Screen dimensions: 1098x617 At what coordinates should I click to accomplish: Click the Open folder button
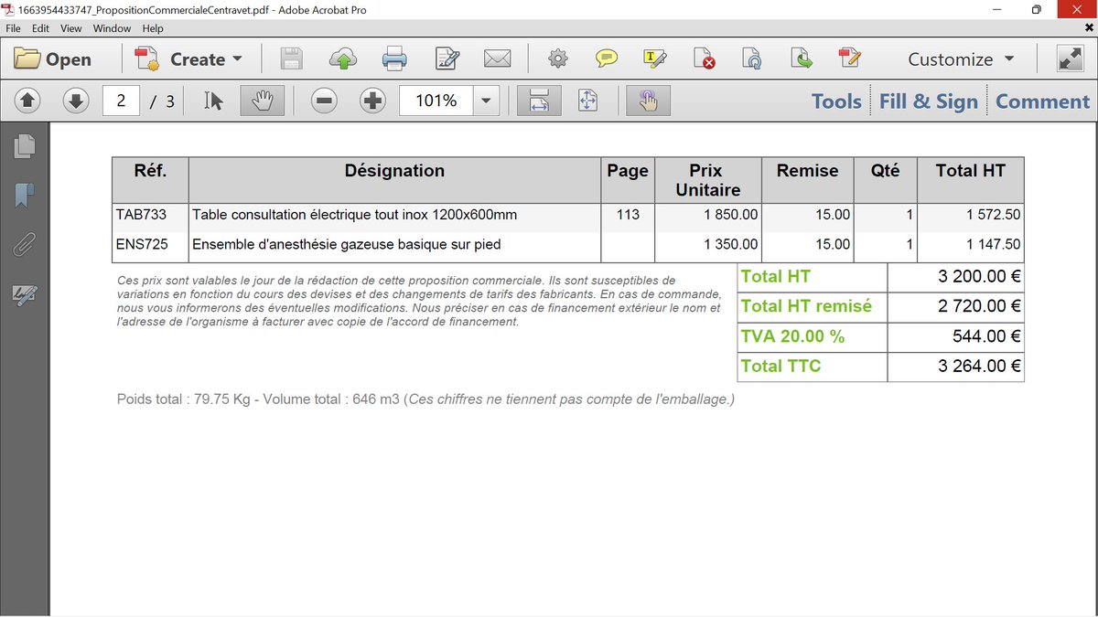coord(53,59)
